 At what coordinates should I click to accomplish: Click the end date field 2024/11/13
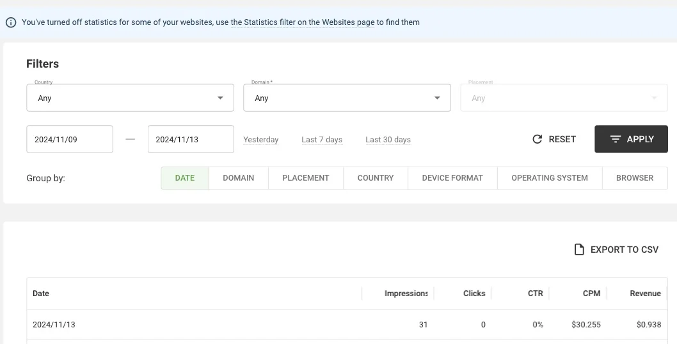191,139
